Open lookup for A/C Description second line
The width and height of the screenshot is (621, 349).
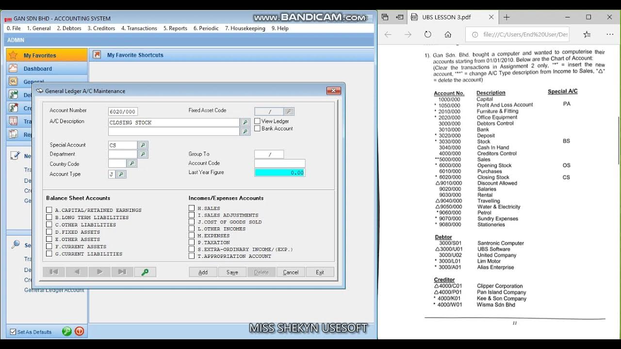pyautogui.click(x=245, y=131)
